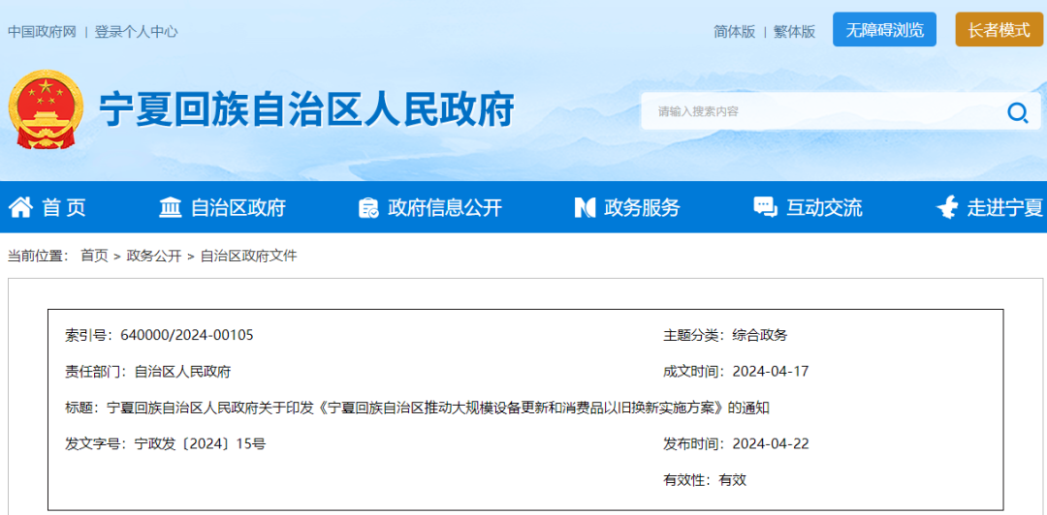The height and width of the screenshot is (515, 1047).
Task: Go to 政务公开 in breadcrumb
Action: click(154, 256)
